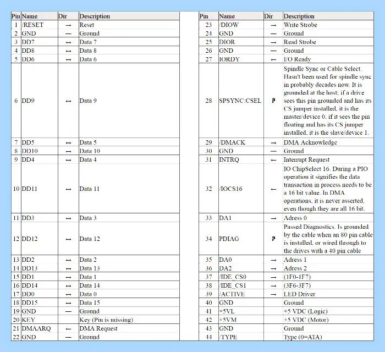Screen dimensions: 385x352
Task: Select the DD14 name cell
Action: point(40,285)
